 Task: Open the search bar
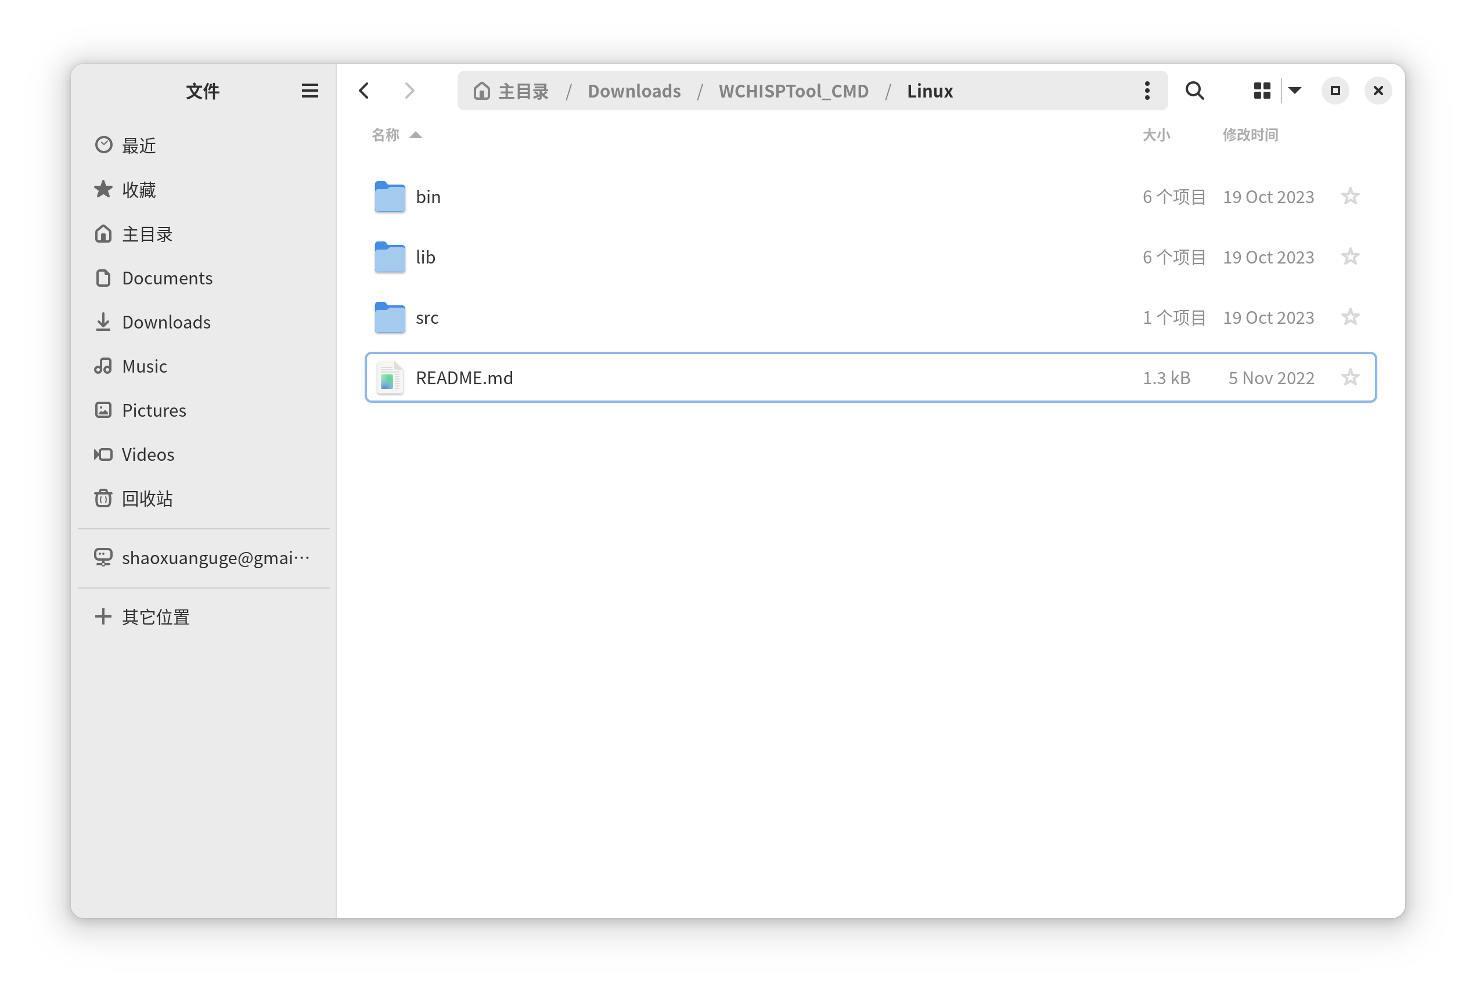pyautogui.click(x=1194, y=90)
